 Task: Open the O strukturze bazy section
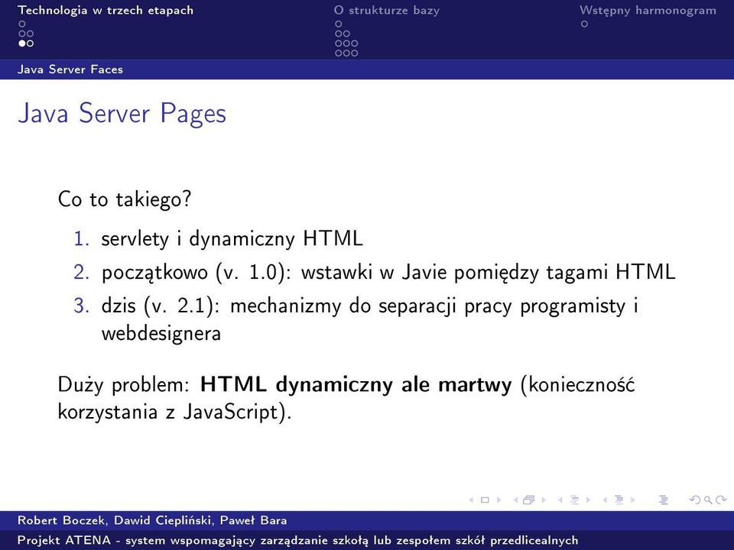tap(387, 10)
